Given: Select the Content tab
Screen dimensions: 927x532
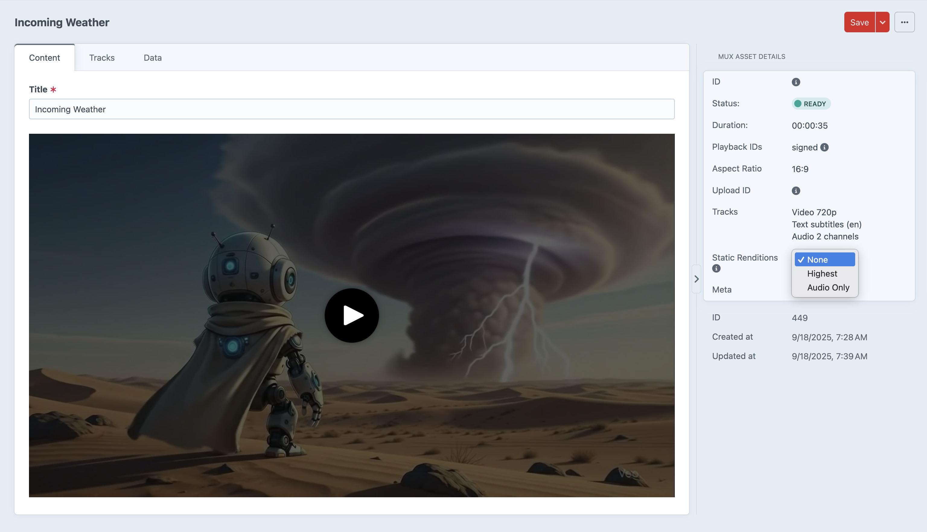Looking at the screenshot, I should pos(45,58).
